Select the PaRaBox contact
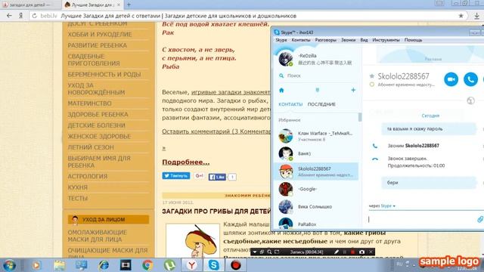 315,224
